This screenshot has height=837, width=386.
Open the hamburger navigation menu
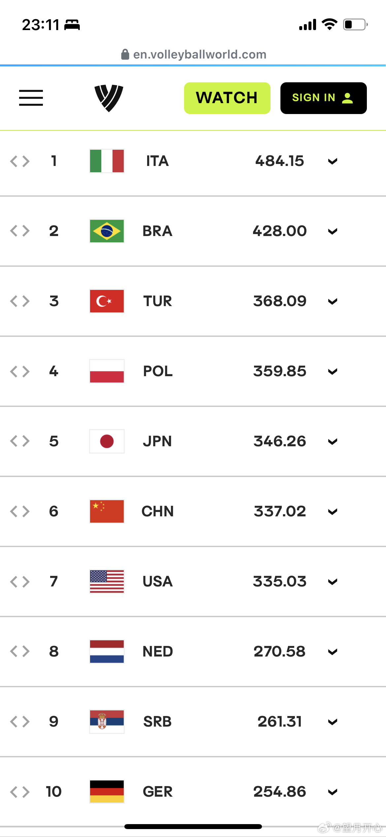31,98
